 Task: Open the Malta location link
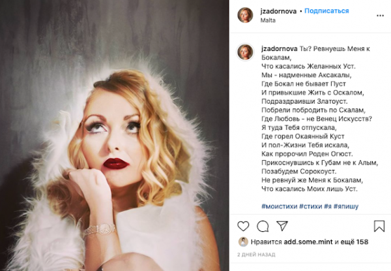[268, 20]
